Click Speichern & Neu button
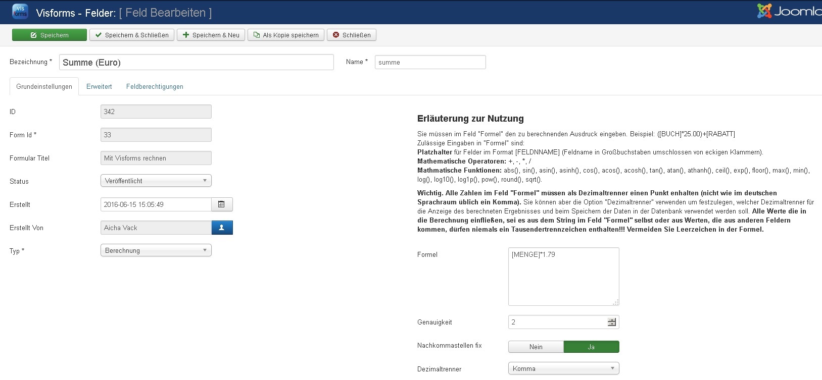This screenshot has width=822, height=380. (211, 35)
